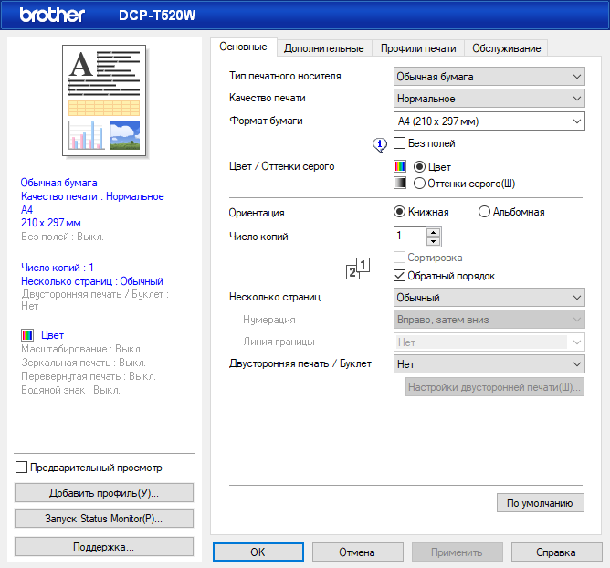Click the Применить button

pyautogui.click(x=457, y=552)
